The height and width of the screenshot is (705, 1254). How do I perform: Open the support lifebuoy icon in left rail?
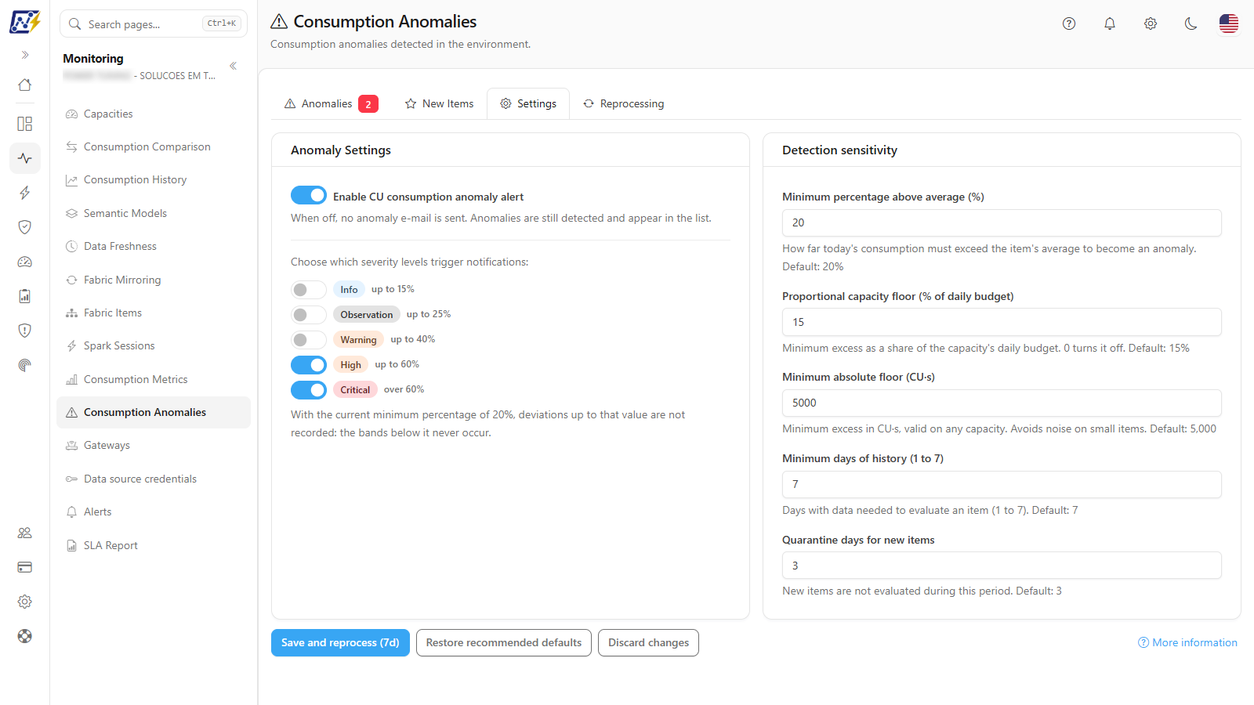pyautogui.click(x=25, y=636)
